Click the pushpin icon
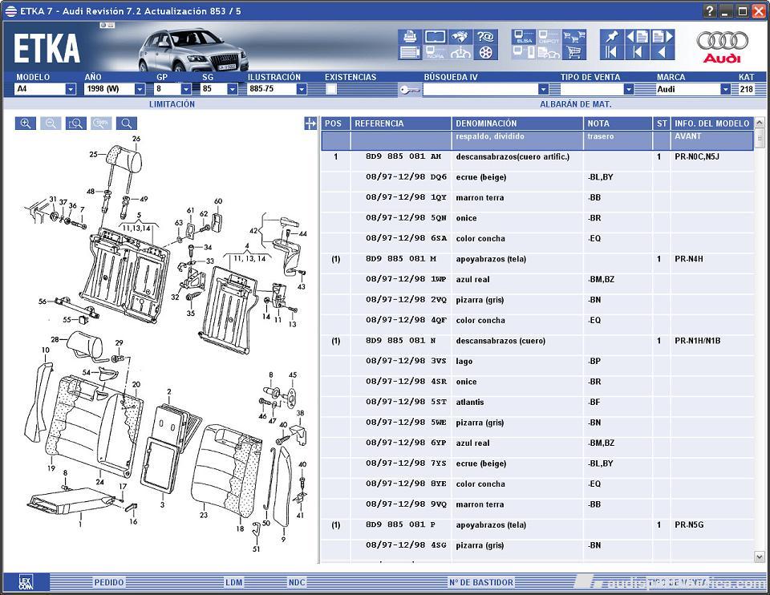This screenshot has width=770, height=595. (611, 36)
